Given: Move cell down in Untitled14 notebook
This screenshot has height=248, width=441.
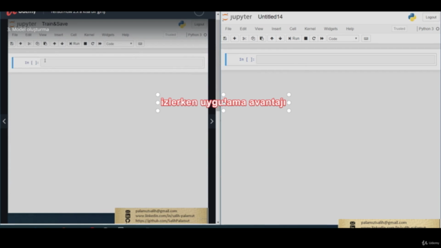Looking at the screenshot, I should [x=280, y=39].
